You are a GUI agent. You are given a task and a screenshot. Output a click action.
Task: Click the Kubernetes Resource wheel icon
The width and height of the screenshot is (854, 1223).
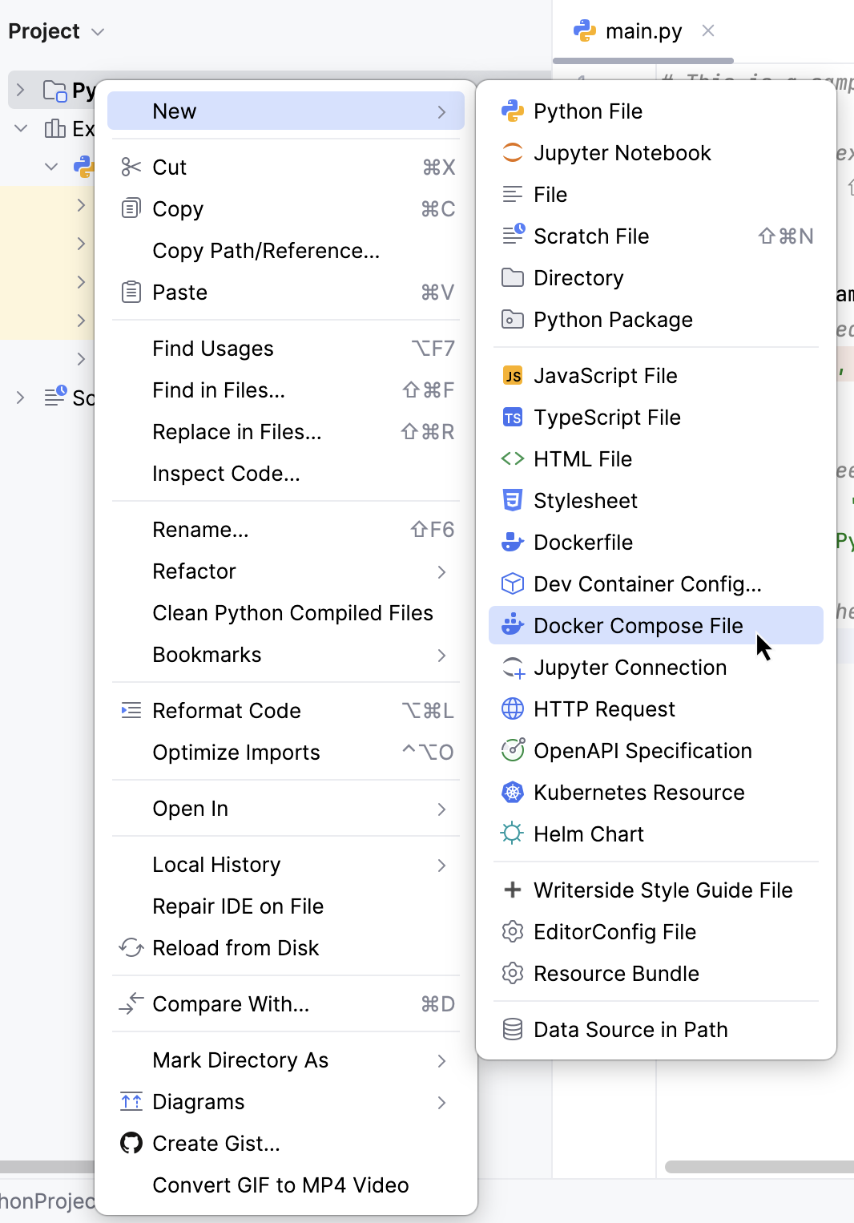point(513,793)
